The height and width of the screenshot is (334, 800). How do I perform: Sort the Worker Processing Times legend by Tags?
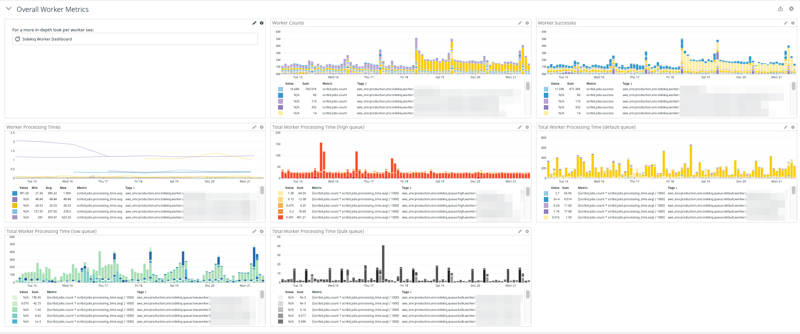(130, 187)
